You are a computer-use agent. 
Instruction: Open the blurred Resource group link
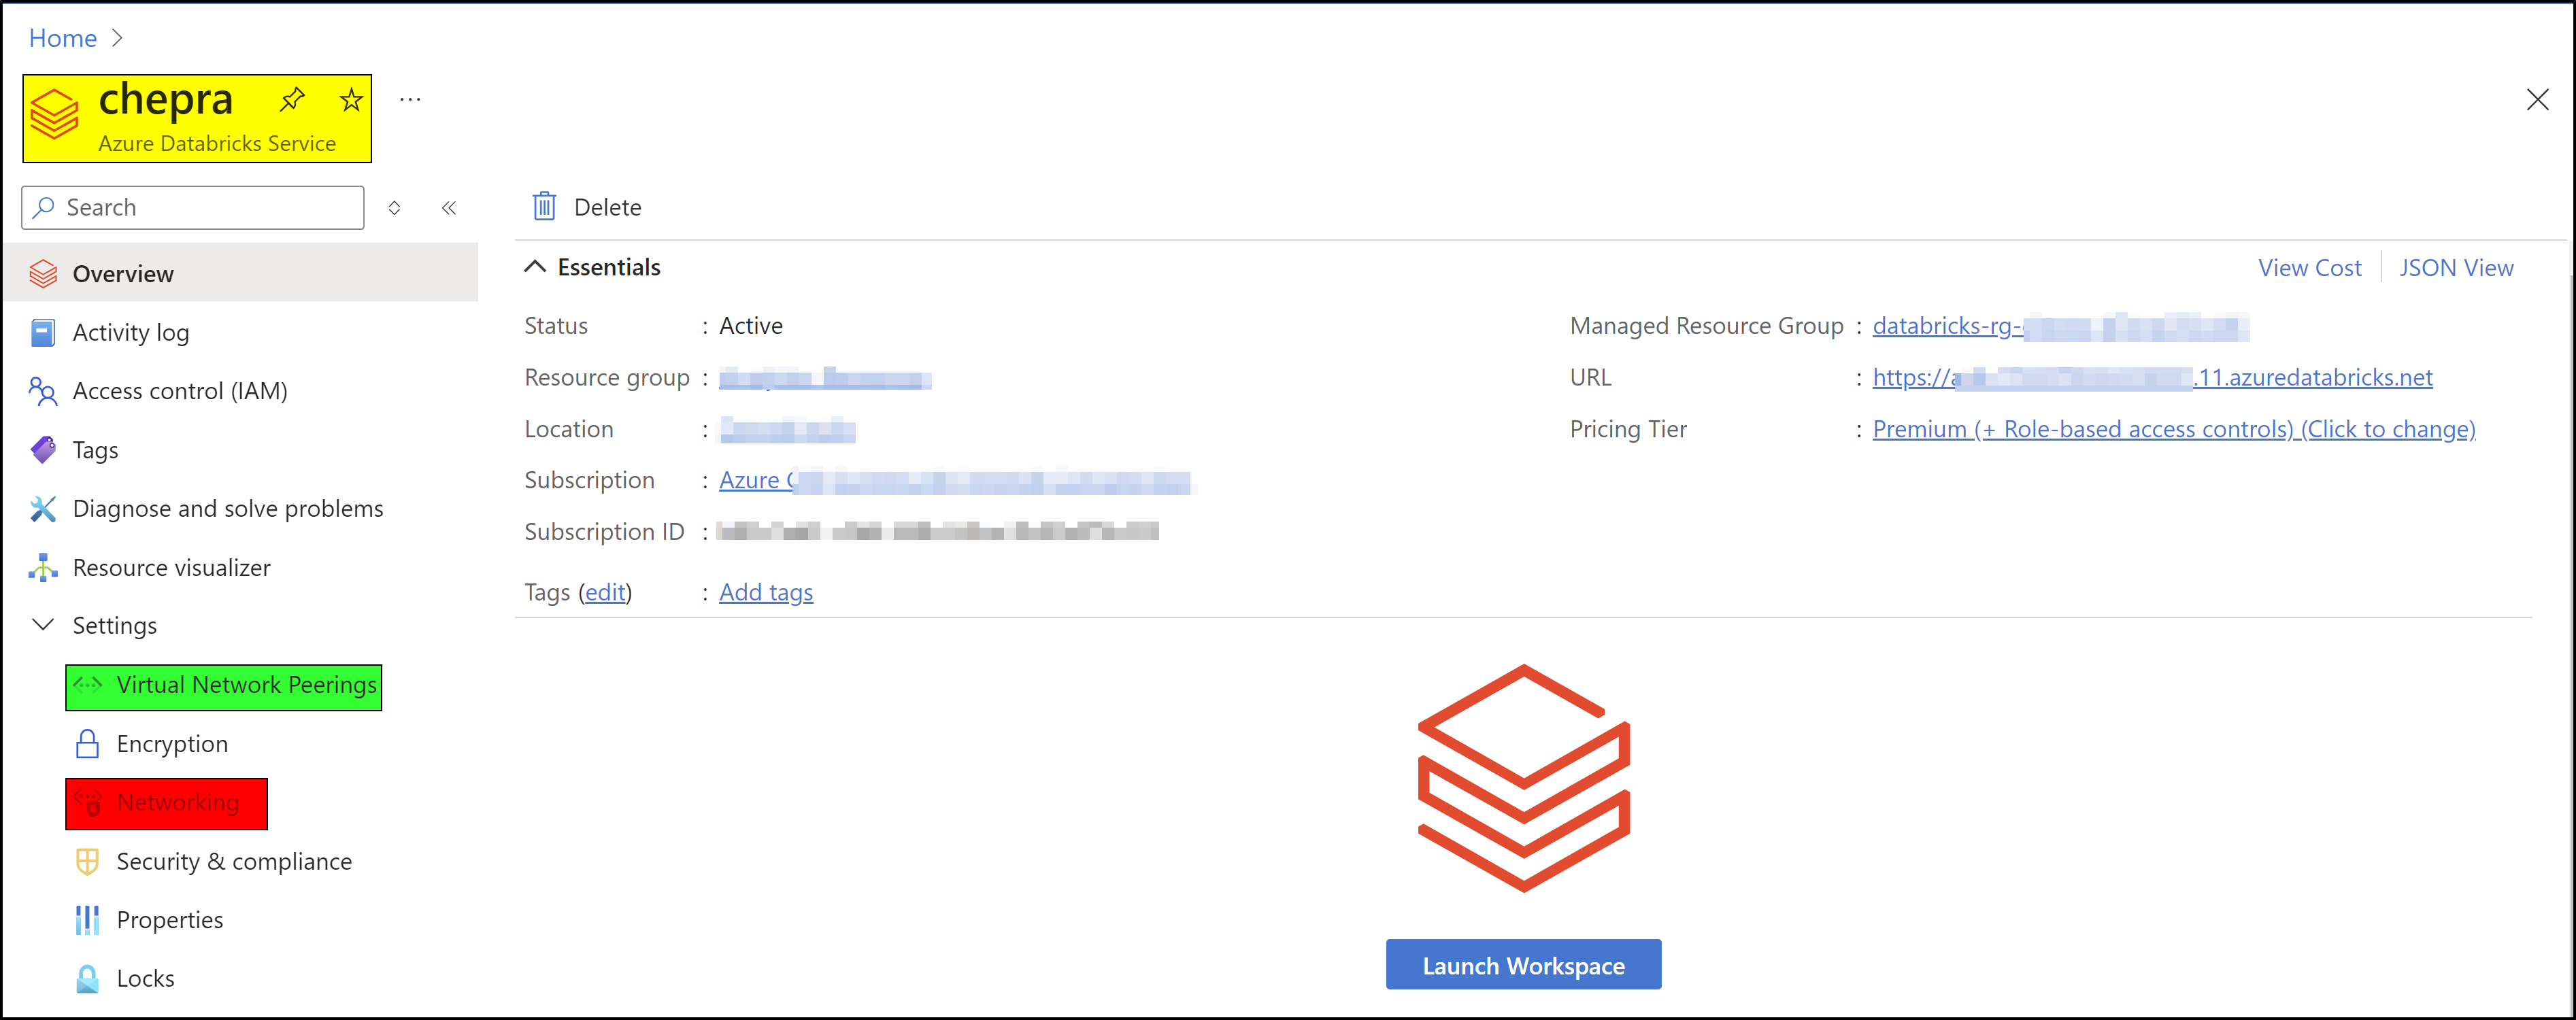point(825,378)
